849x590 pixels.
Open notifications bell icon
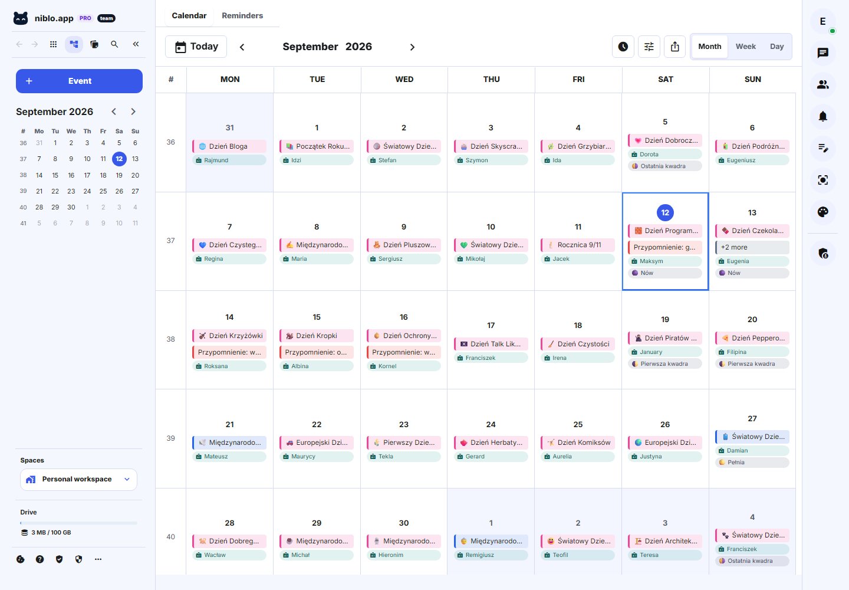[823, 116]
